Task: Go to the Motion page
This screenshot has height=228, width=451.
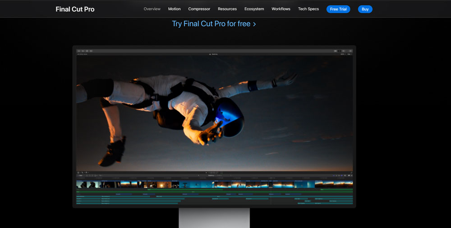Action: [174, 9]
